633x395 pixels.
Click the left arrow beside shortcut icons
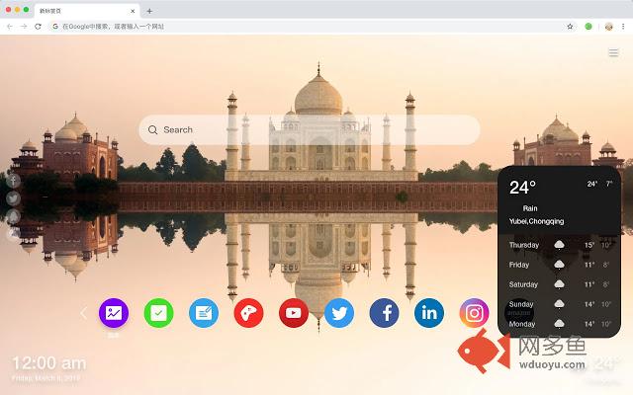83,313
